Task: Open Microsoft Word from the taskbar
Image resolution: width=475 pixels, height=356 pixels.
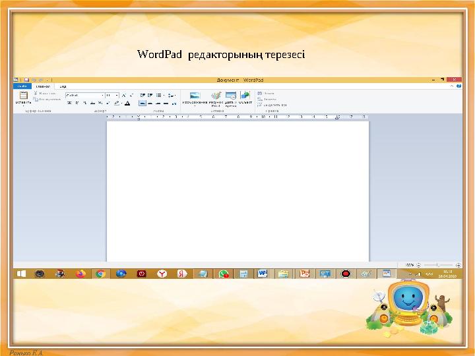Action: click(263, 274)
